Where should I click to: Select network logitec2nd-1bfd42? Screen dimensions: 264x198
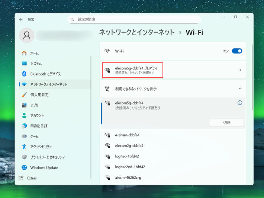point(173,167)
